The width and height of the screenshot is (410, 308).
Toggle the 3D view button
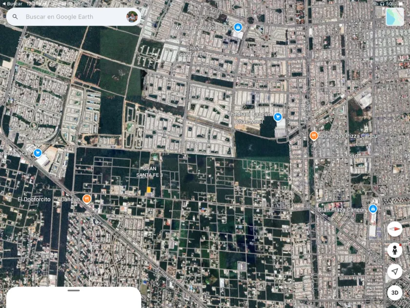(395, 292)
